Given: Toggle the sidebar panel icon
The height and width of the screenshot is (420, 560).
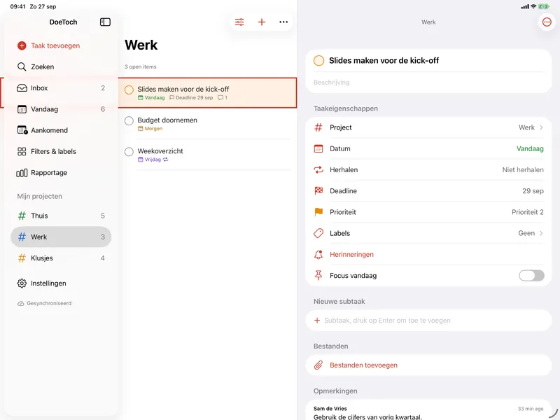Looking at the screenshot, I should coord(105,22).
